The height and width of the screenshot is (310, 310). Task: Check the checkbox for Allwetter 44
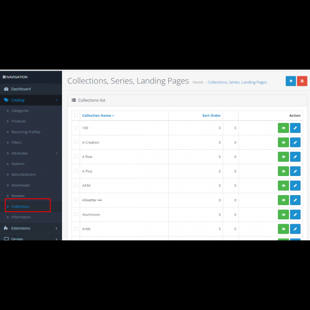click(x=76, y=200)
